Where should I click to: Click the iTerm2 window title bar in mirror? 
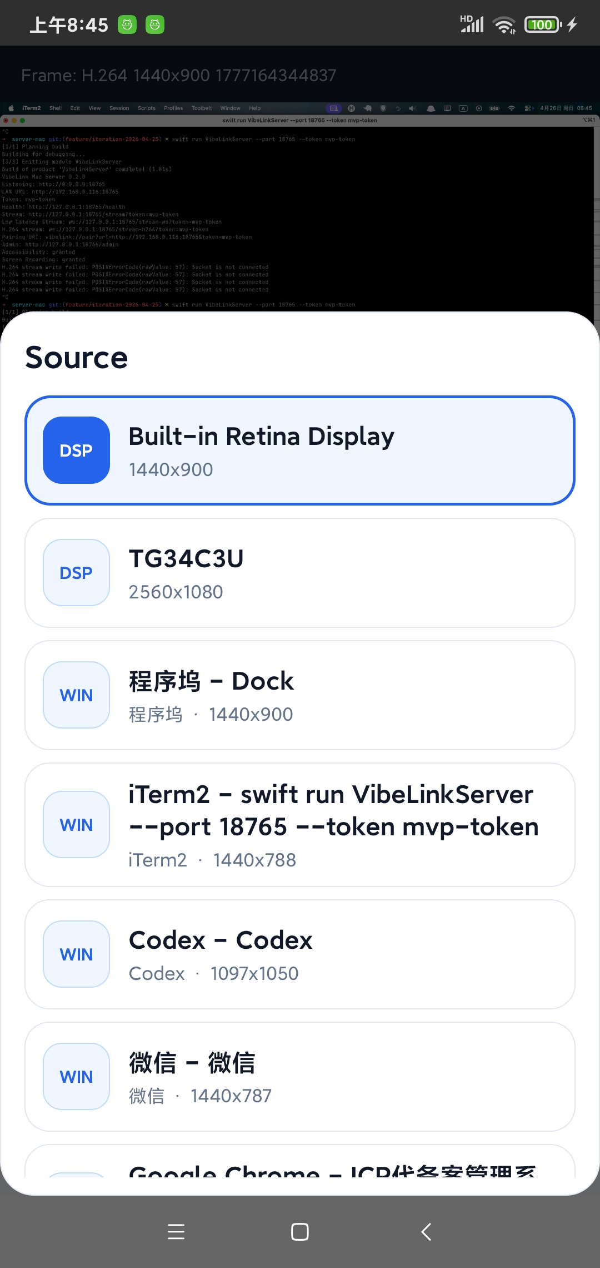pos(299,120)
